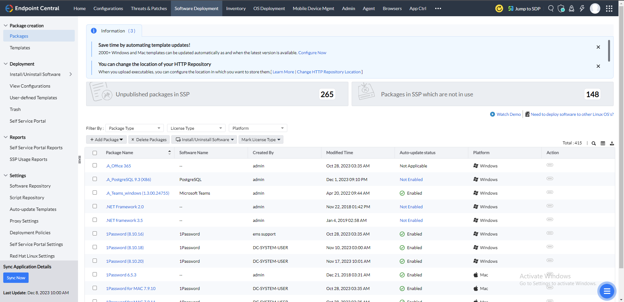The width and height of the screenshot is (624, 302).
Task: Open the blue floating menu button
Action: [606, 291]
